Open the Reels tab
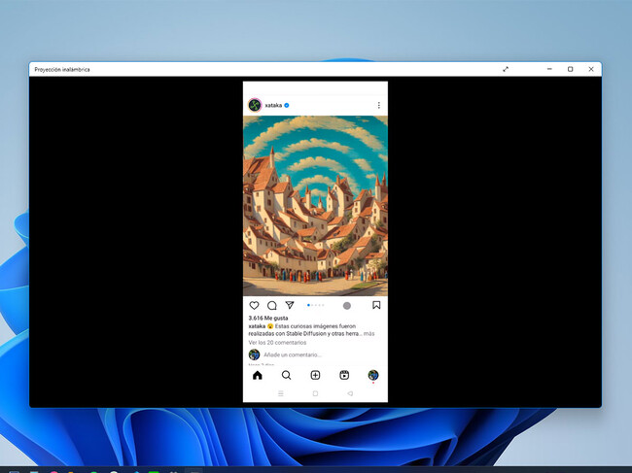 pyautogui.click(x=344, y=375)
